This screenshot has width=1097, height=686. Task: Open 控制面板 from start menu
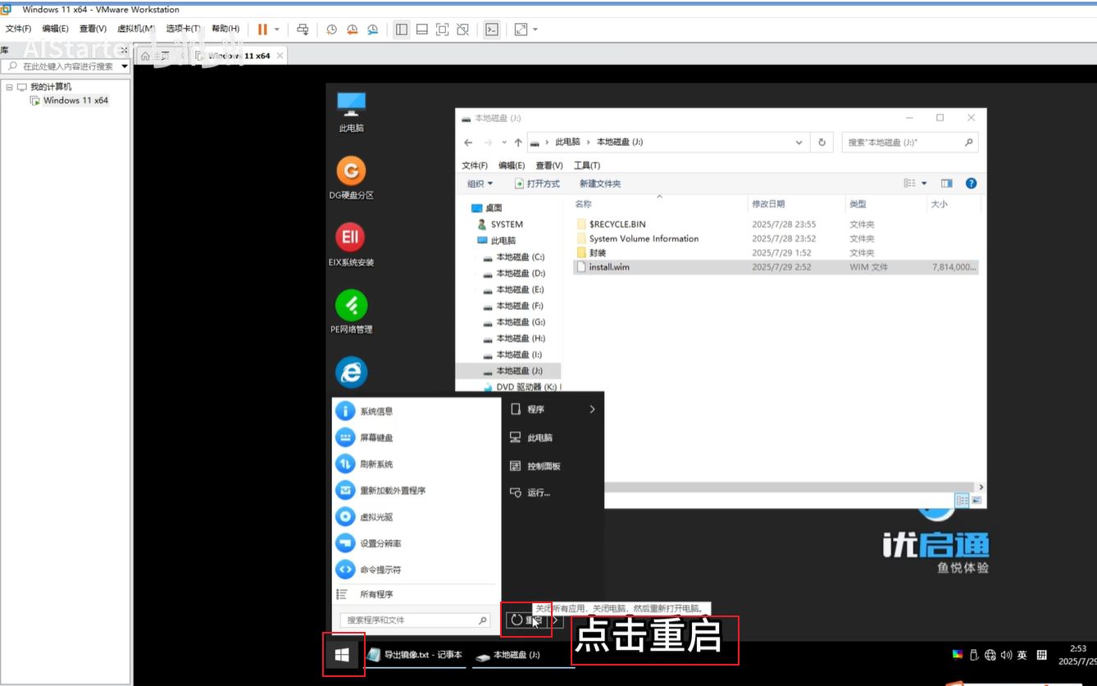543,466
